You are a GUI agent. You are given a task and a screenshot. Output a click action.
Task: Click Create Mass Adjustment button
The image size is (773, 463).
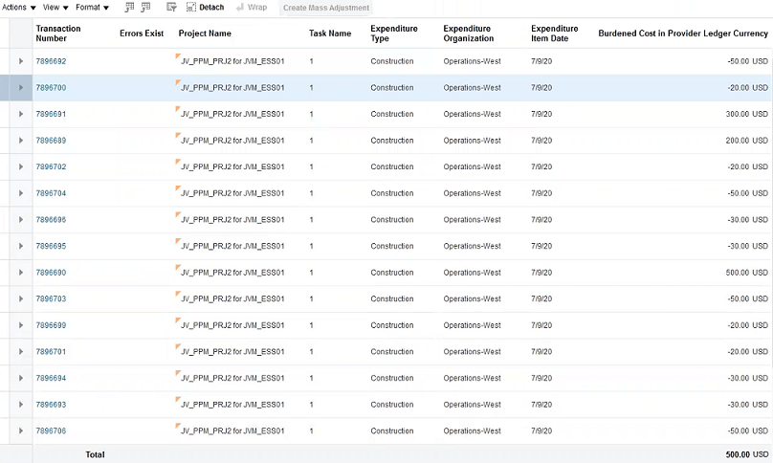[325, 8]
